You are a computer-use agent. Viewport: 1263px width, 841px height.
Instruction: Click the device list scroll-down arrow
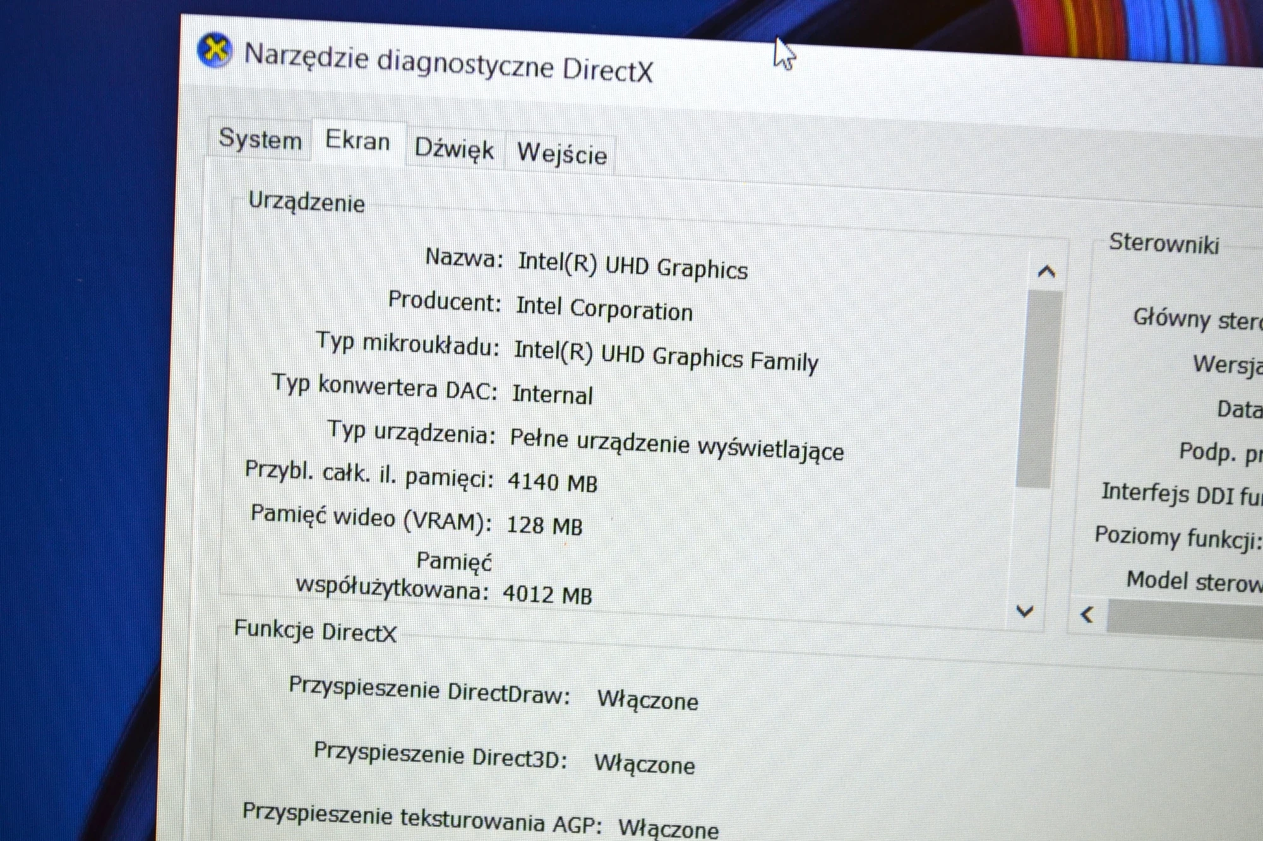pyautogui.click(x=1024, y=611)
